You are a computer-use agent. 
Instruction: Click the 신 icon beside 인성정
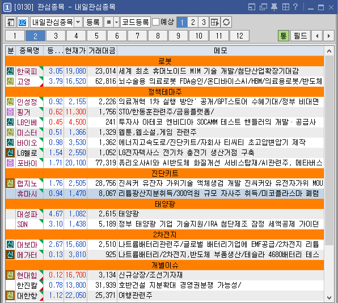[10, 101]
